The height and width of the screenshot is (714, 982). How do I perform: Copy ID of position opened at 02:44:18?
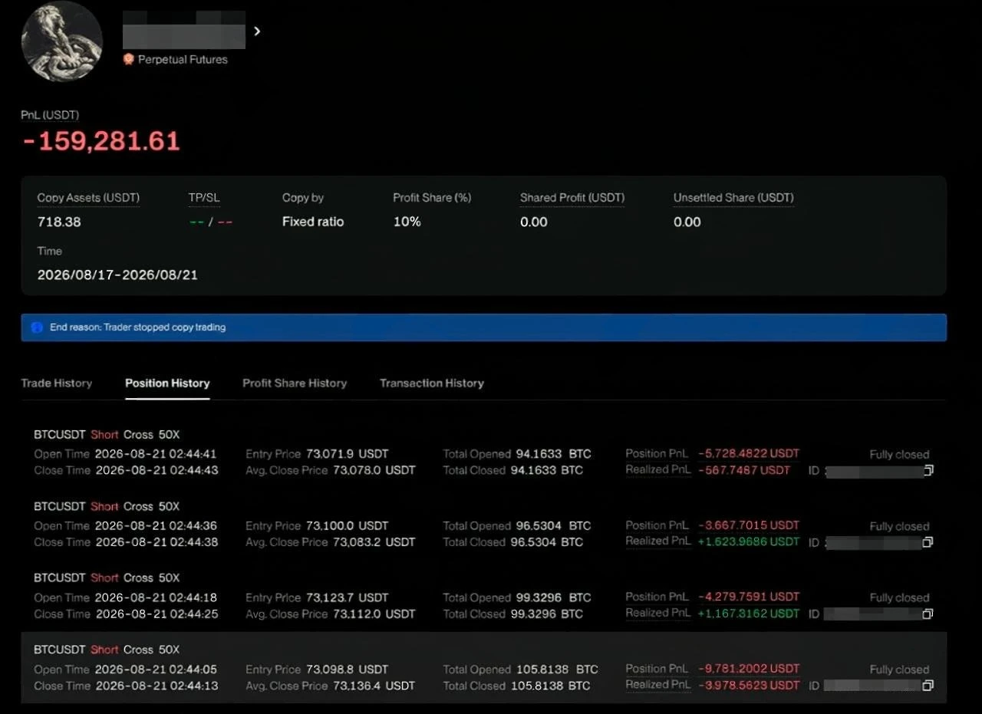click(928, 614)
